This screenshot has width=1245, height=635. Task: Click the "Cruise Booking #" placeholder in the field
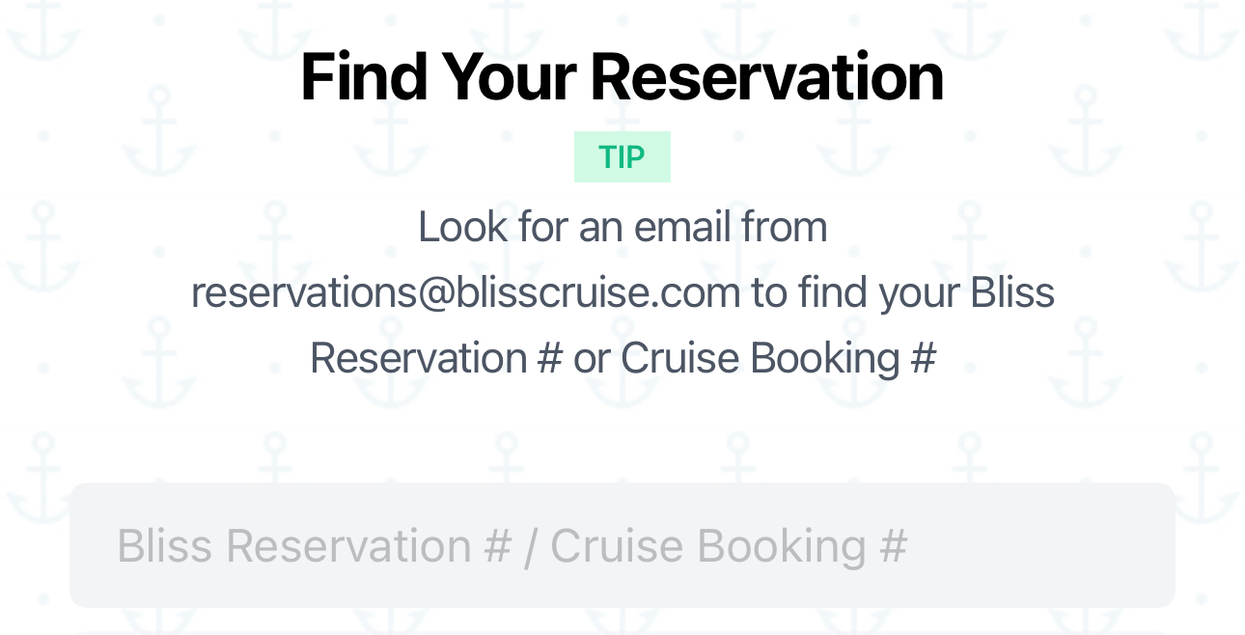pos(729,546)
